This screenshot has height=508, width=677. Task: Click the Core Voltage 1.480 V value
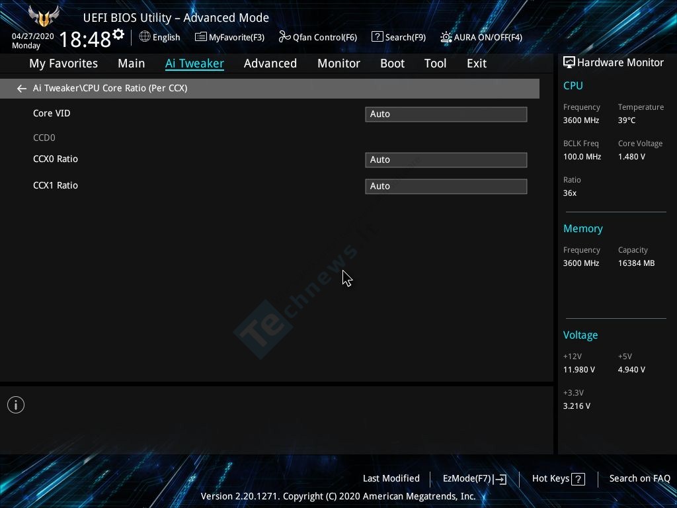(x=631, y=157)
